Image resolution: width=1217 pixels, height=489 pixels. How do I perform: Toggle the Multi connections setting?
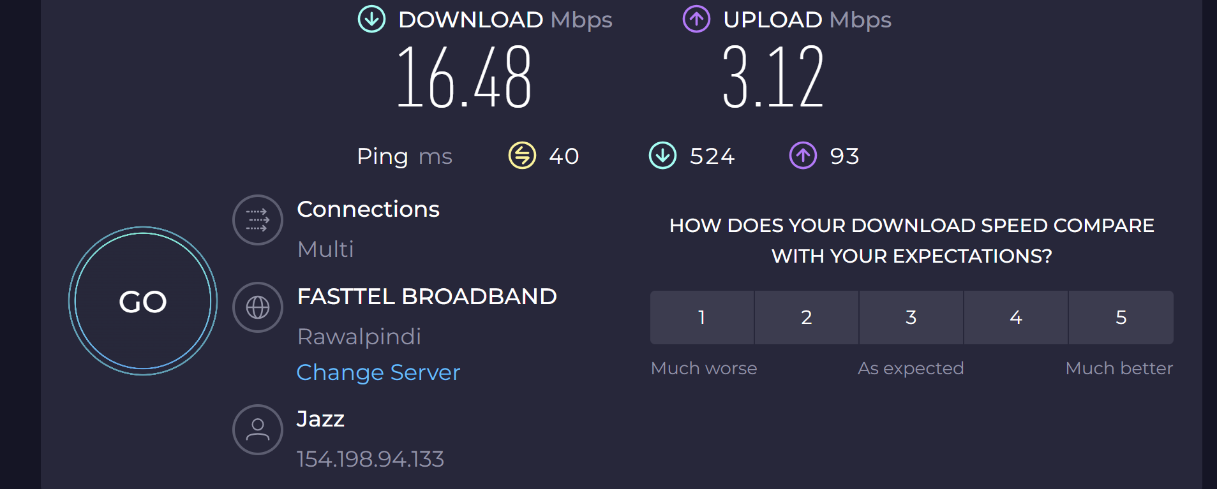coord(325,249)
